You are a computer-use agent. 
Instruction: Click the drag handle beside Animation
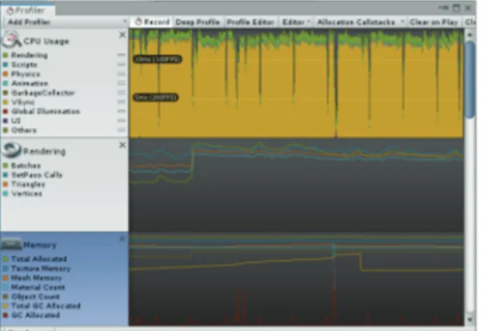(x=122, y=83)
